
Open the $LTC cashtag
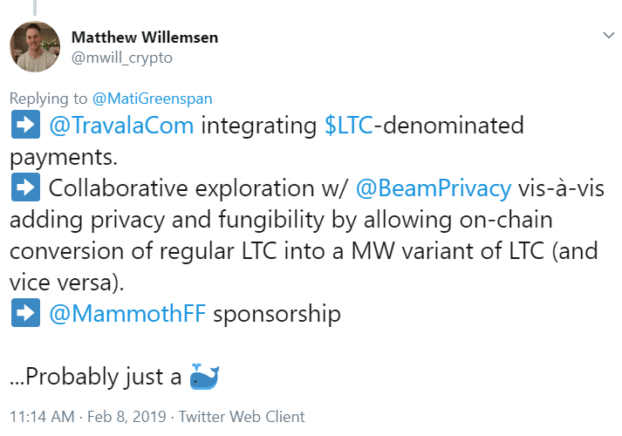[349, 126]
